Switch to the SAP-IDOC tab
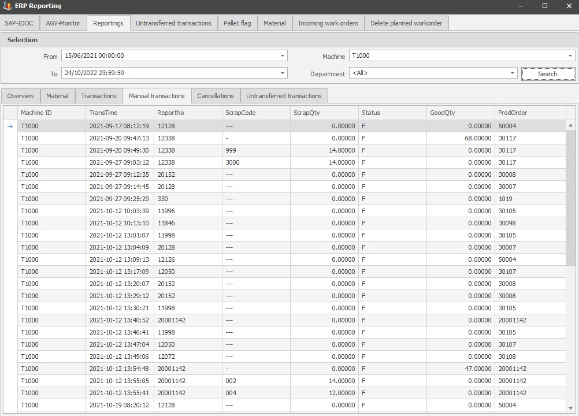The image size is (579, 416). [x=20, y=23]
